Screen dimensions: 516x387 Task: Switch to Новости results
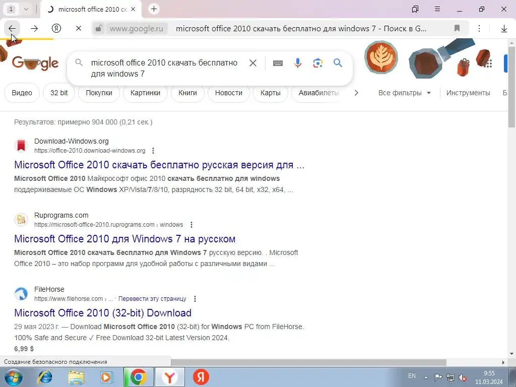pyautogui.click(x=228, y=93)
